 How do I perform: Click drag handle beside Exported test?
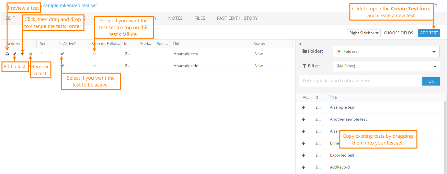[304, 155]
